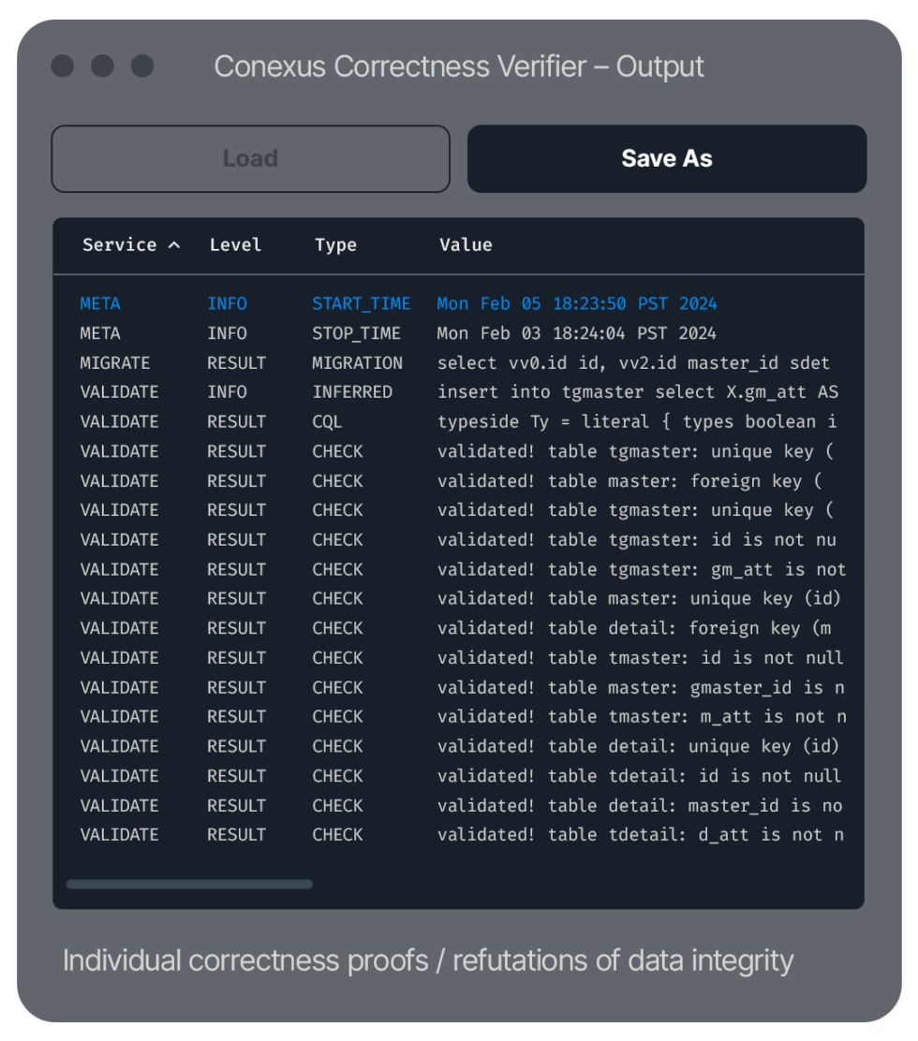This screenshot has width=918, height=1041.
Task: Select the CQL typeside result row
Action: click(x=459, y=421)
